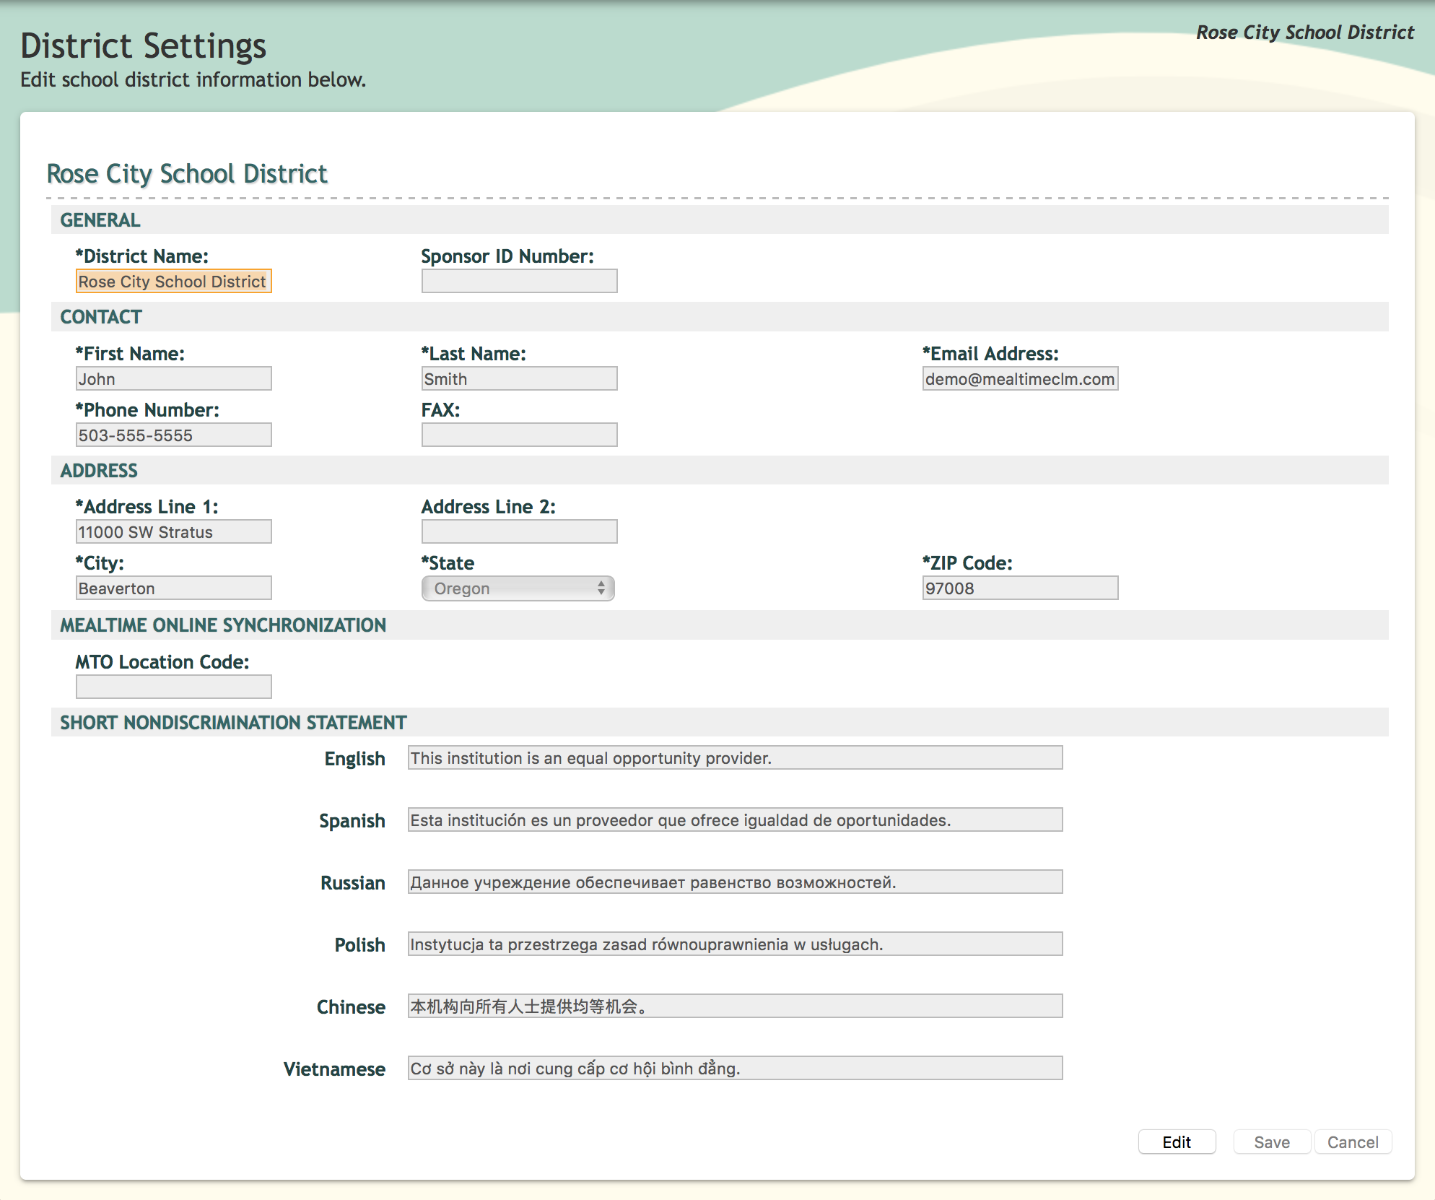Click the First Name field containing John
This screenshot has height=1200, width=1435.
click(x=173, y=378)
